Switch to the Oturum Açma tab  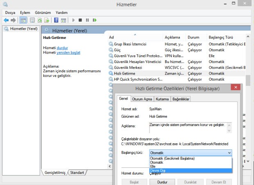coord(142,99)
